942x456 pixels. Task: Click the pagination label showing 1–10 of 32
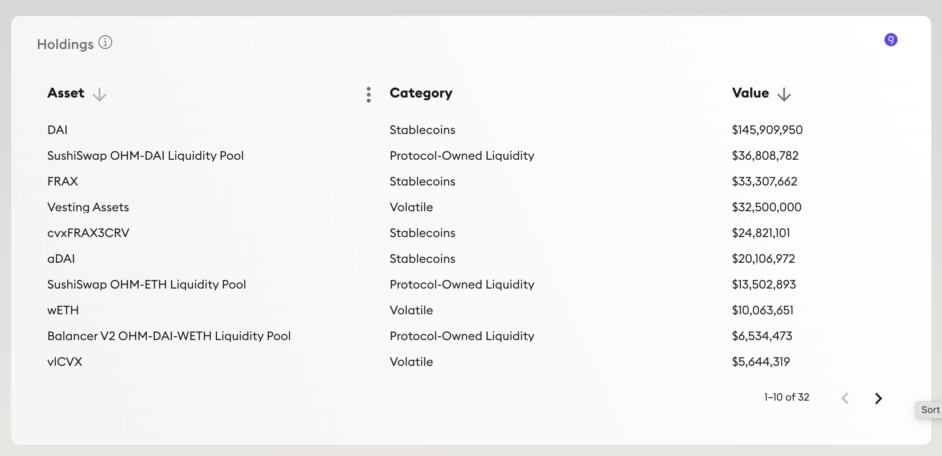[x=786, y=397]
